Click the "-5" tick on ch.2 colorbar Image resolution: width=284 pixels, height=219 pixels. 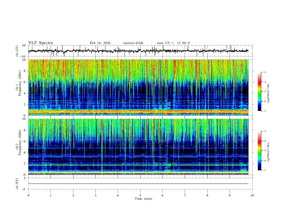coord(265,151)
